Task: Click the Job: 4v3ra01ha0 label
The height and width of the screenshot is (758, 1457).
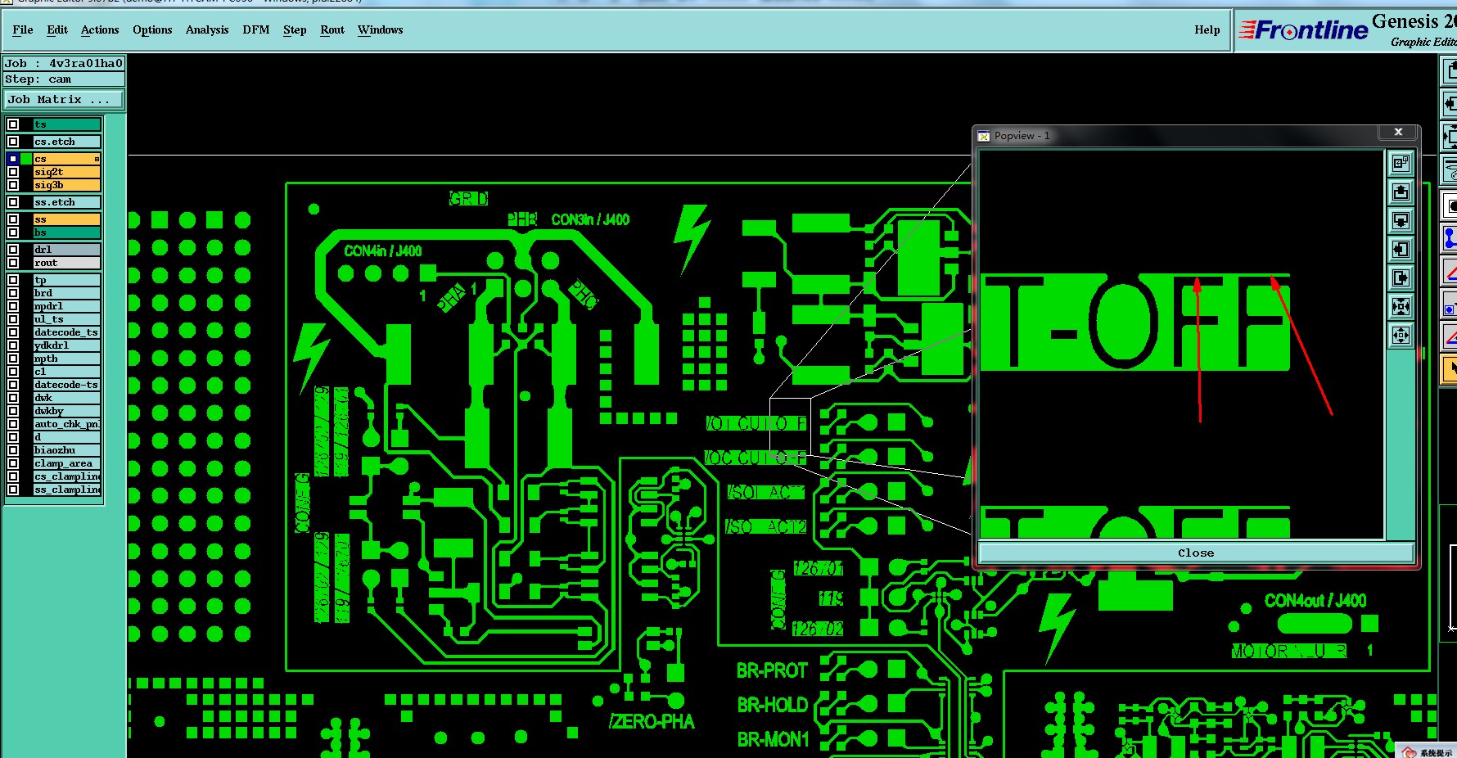Action: (x=64, y=63)
